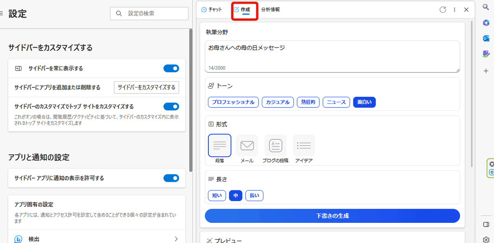Choose the 面白い tone
The height and width of the screenshot is (243, 494).
[x=364, y=102]
